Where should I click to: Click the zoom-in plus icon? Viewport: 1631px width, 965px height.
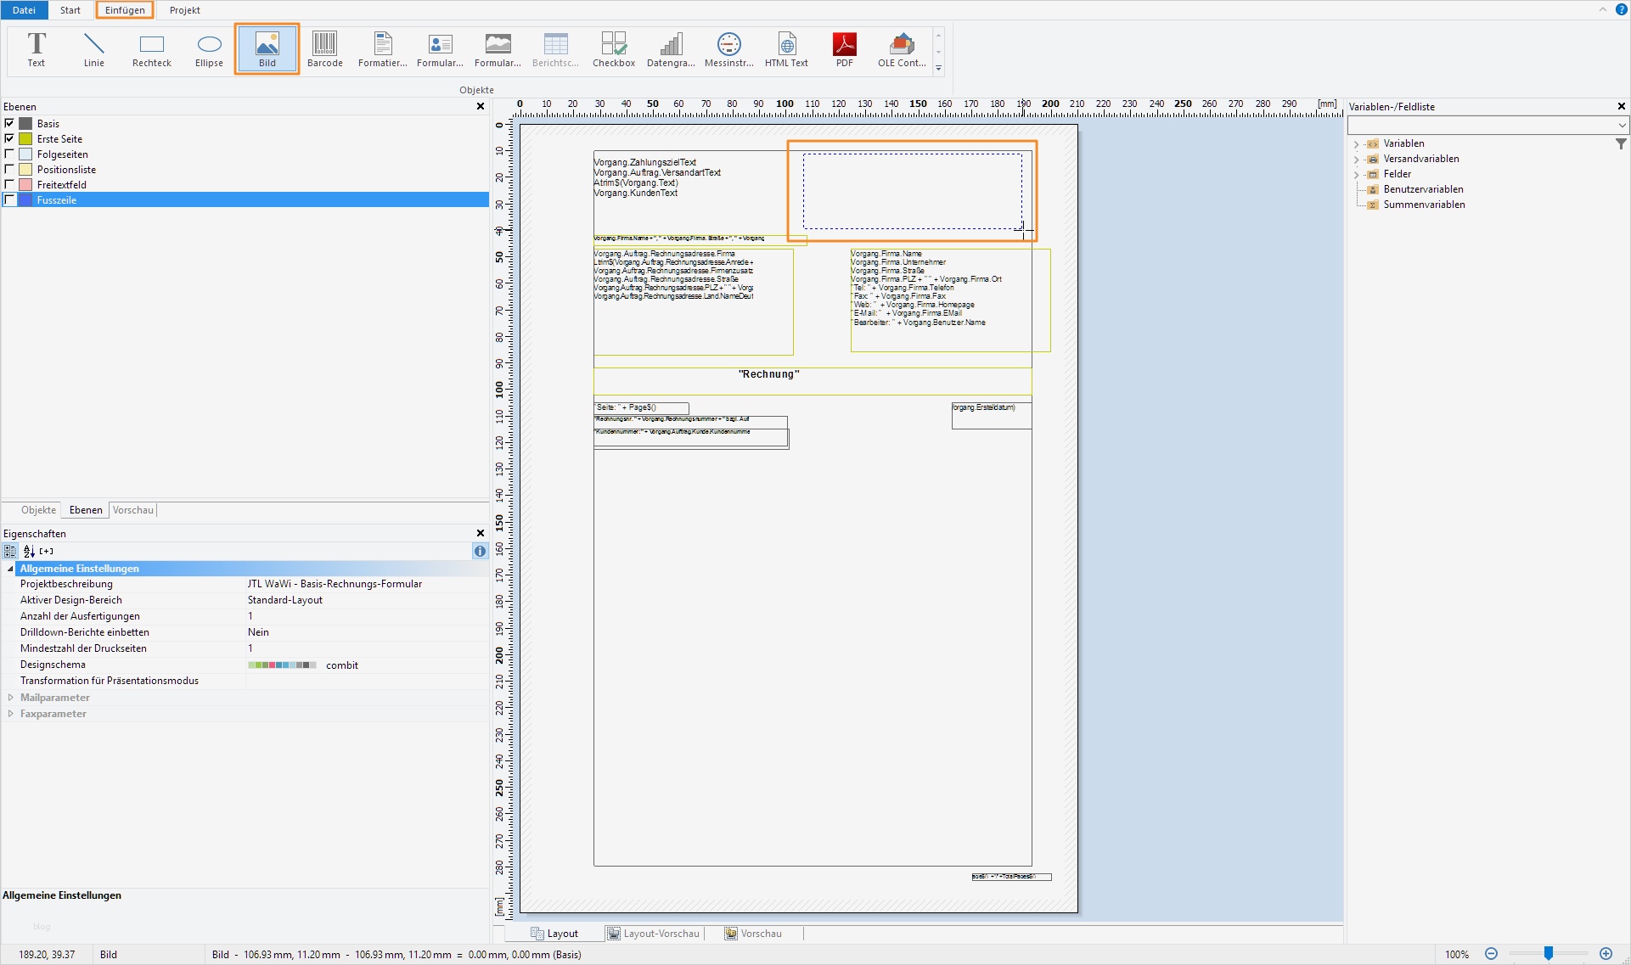pos(1606,954)
